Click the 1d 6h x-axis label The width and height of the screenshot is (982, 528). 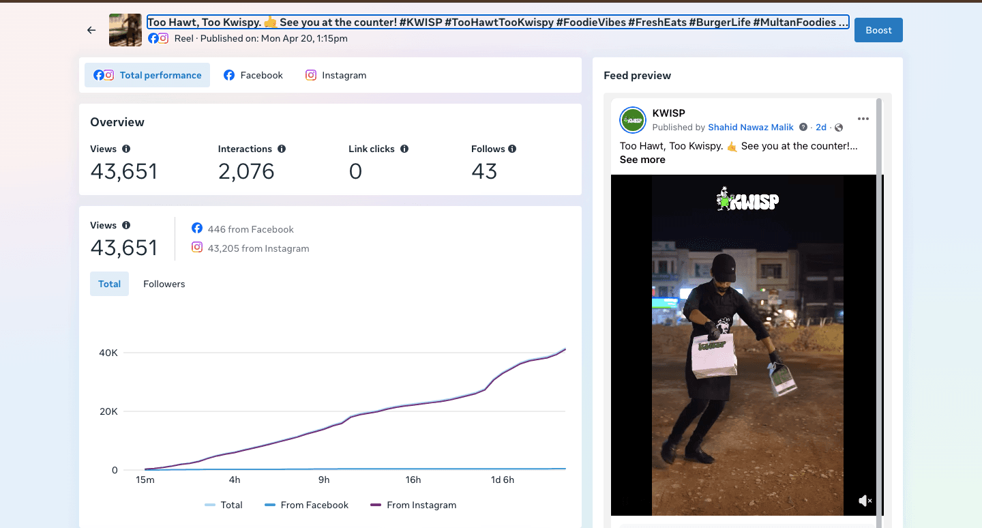tap(503, 480)
